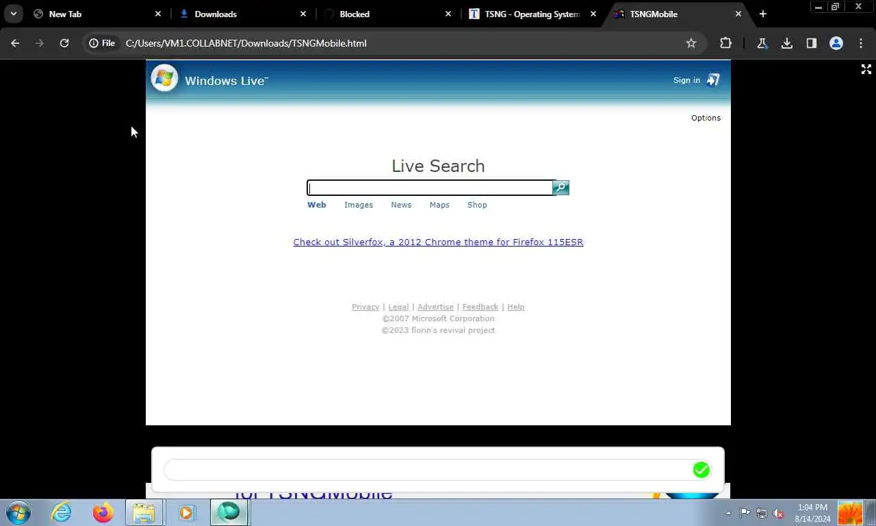Open File Explorer from the taskbar

(144, 512)
